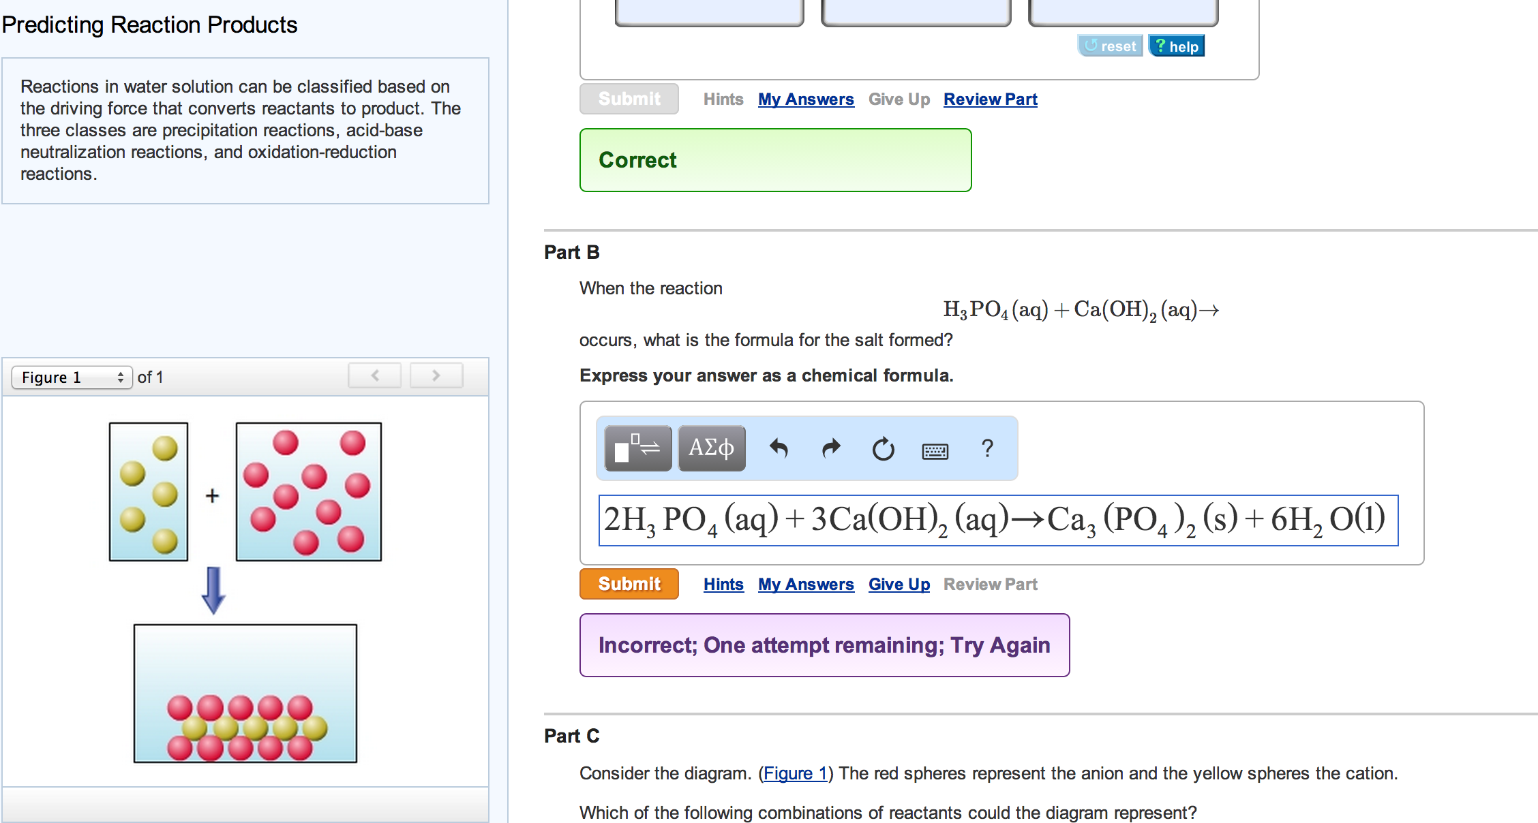Open Review Part link for Part A
This screenshot has width=1538, height=823.
click(x=991, y=99)
